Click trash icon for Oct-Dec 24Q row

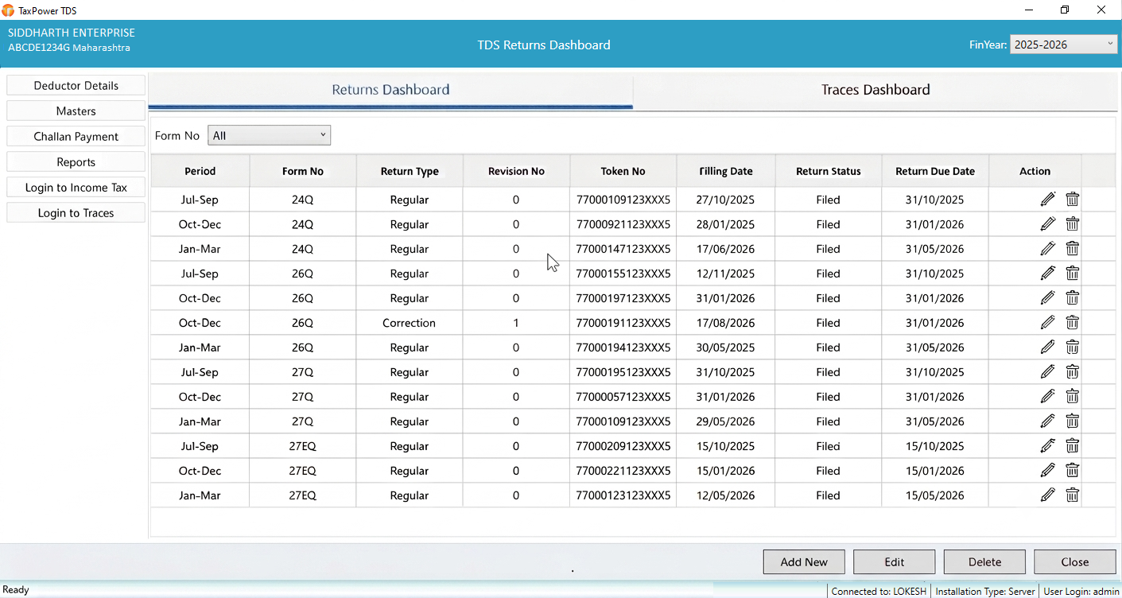(x=1072, y=224)
